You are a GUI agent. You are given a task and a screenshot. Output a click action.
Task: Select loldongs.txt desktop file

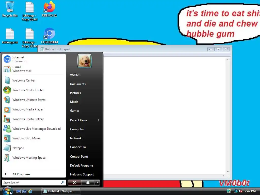click(x=10, y=36)
